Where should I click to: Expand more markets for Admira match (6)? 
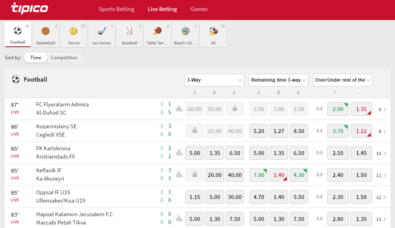(x=382, y=109)
